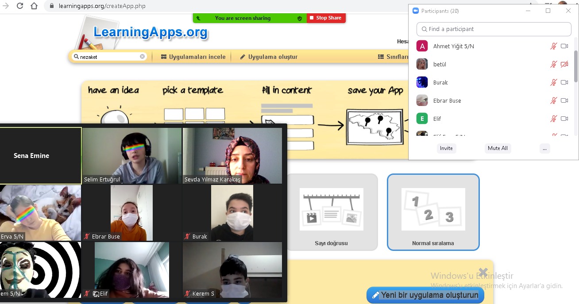Open the ... more options button
This screenshot has width=579, height=304.
pos(544,148)
